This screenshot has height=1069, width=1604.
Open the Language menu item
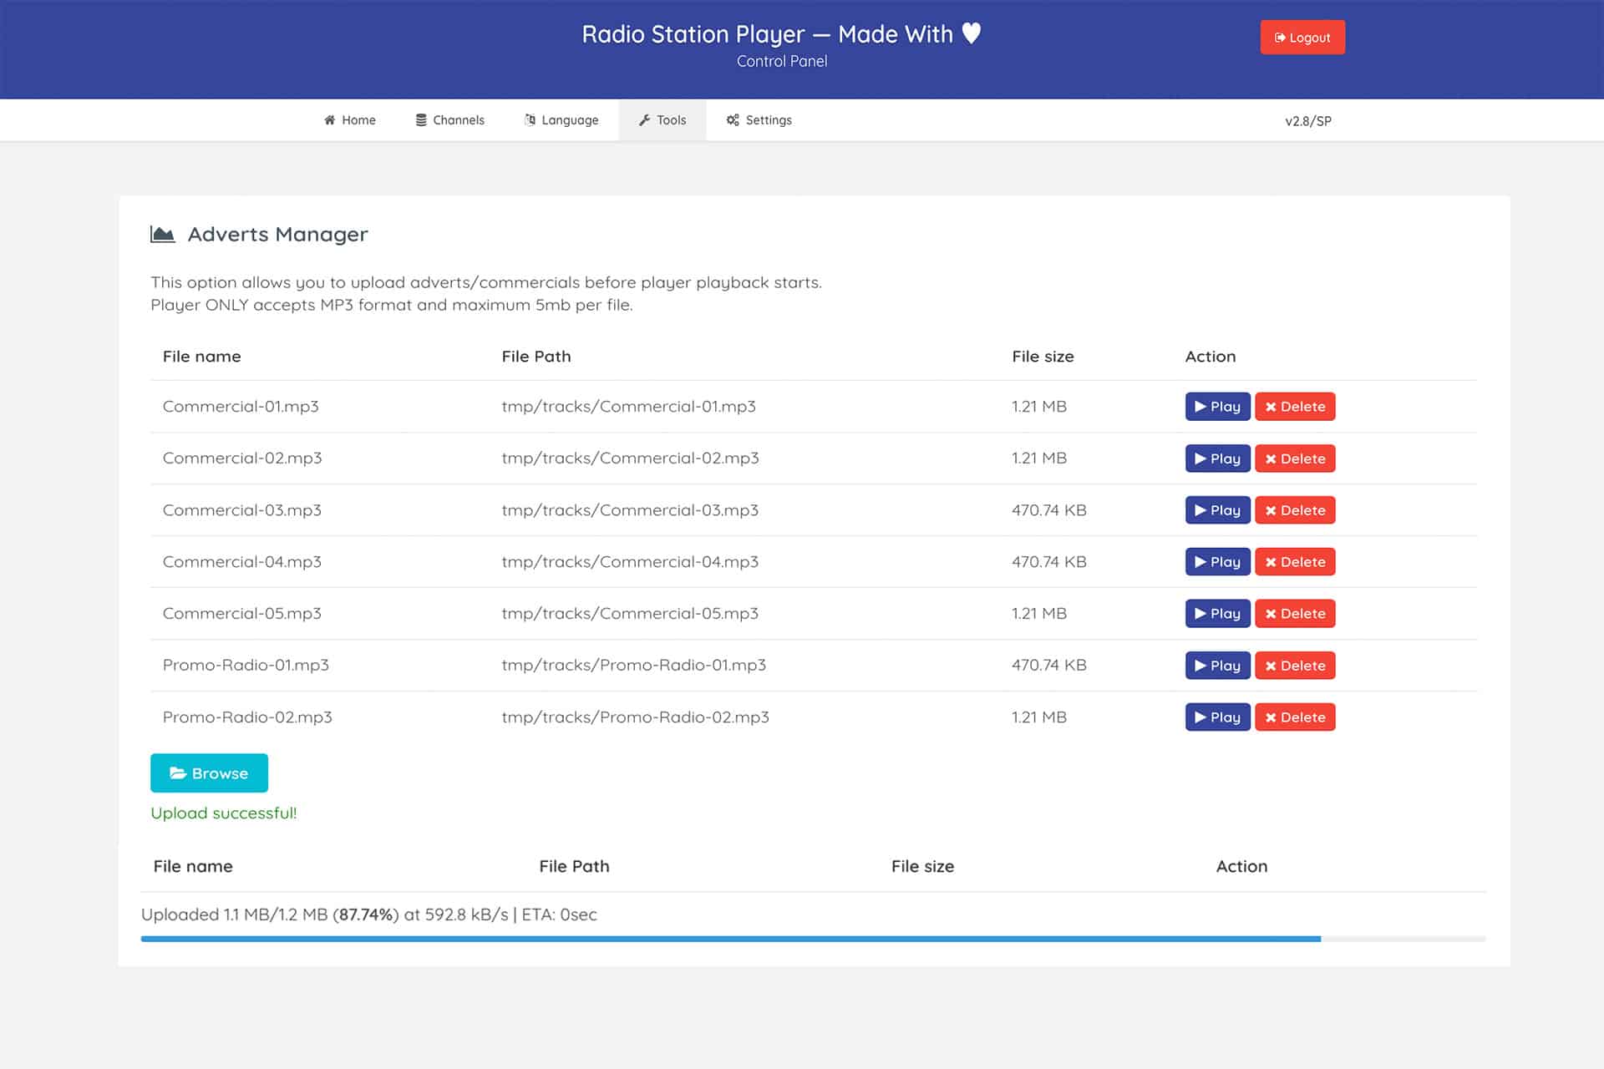click(561, 120)
